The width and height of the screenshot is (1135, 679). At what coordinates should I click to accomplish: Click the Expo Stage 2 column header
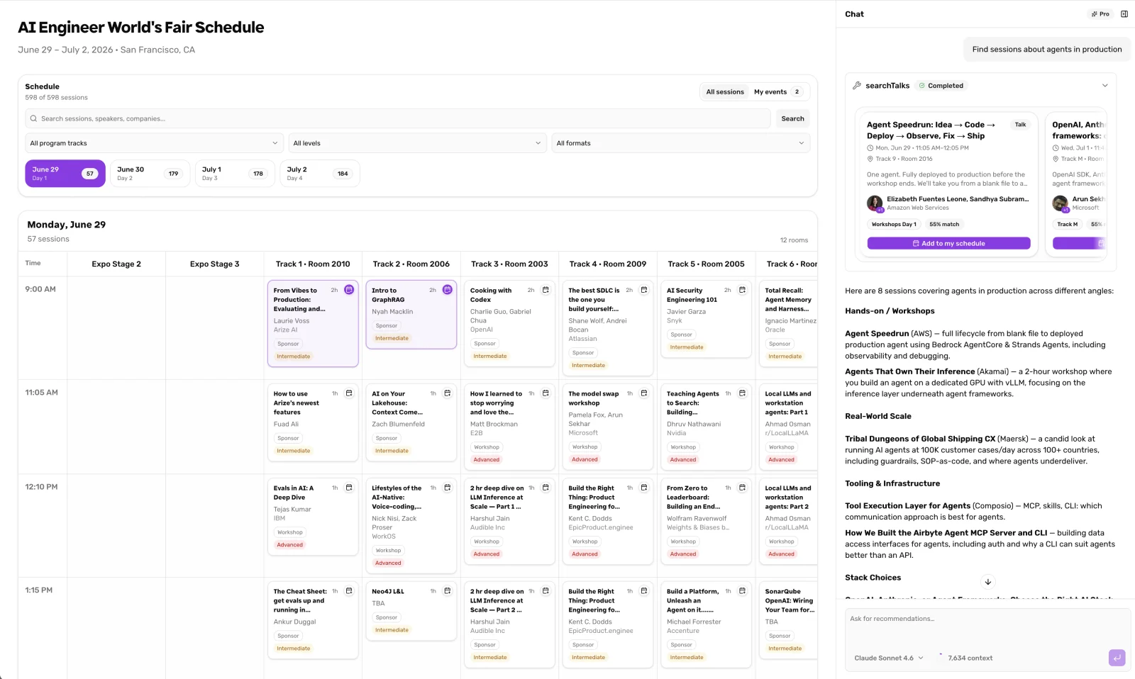click(x=116, y=264)
